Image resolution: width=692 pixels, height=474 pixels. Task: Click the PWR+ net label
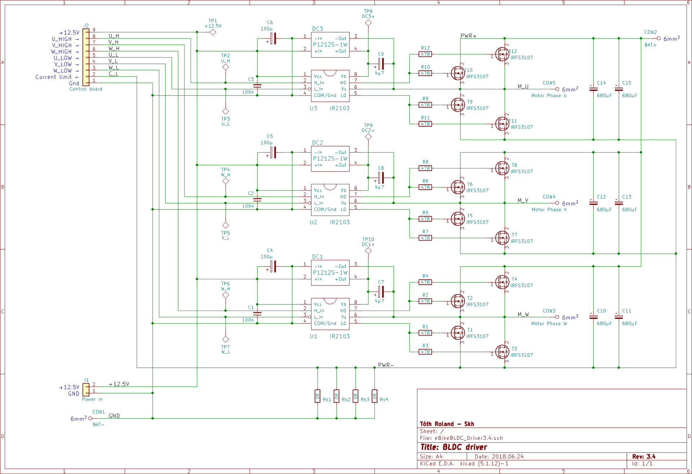pyautogui.click(x=468, y=36)
